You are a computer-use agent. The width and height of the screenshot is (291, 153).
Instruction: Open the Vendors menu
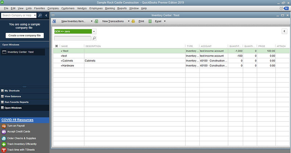pos(82,8)
